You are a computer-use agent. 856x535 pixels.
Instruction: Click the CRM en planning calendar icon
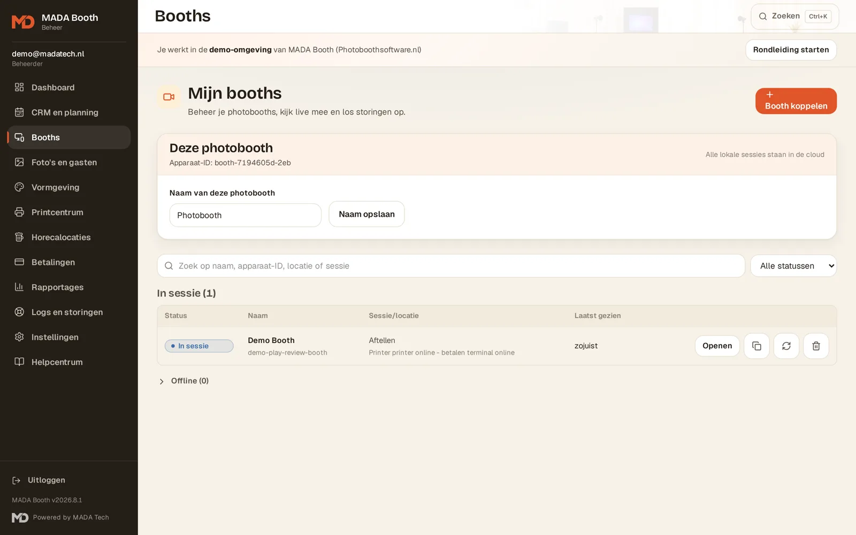[x=19, y=112]
